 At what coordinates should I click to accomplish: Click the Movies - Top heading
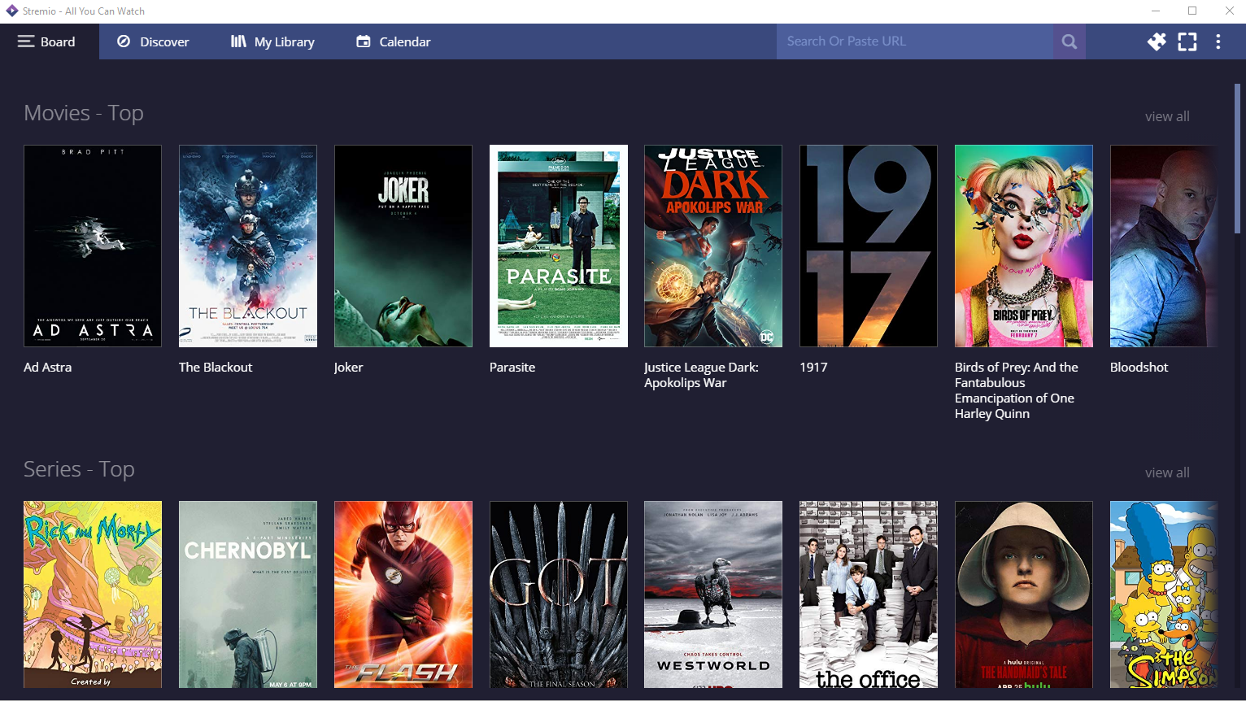point(84,113)
